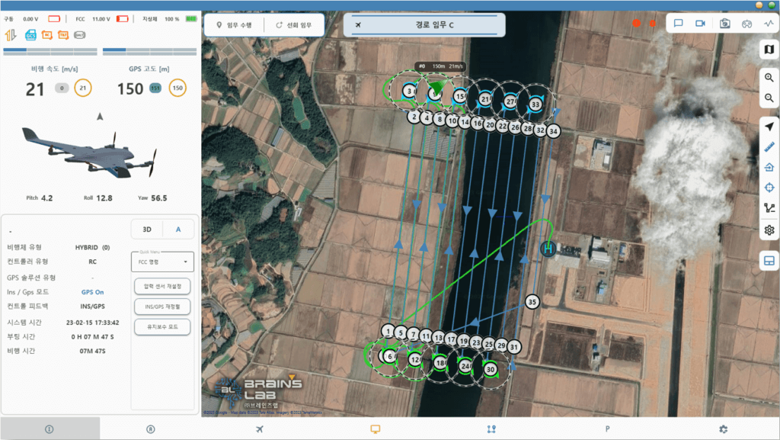Open the chat message panel icon
The image size is (780, 440).
coord(677,24)
